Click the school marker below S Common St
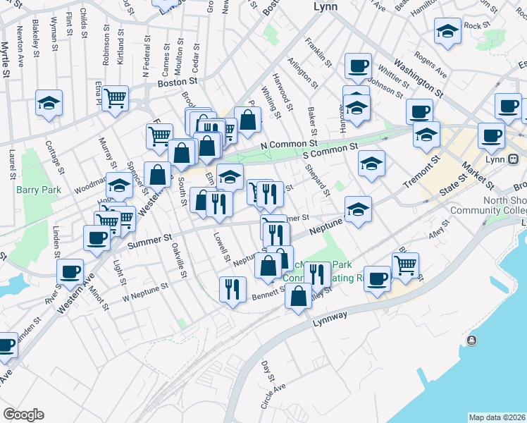 click(371, 166)
